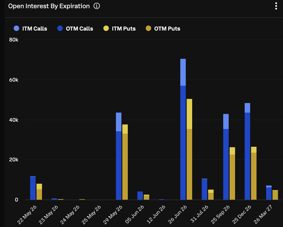Select the 22 May 26 puts bar
Viewport: 283px width, 227px height.
pyautogui.click(x=39, y=192)
